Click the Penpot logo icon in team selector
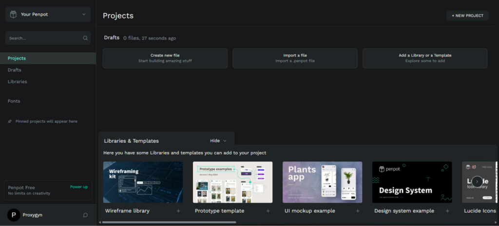 coord(13,14)
